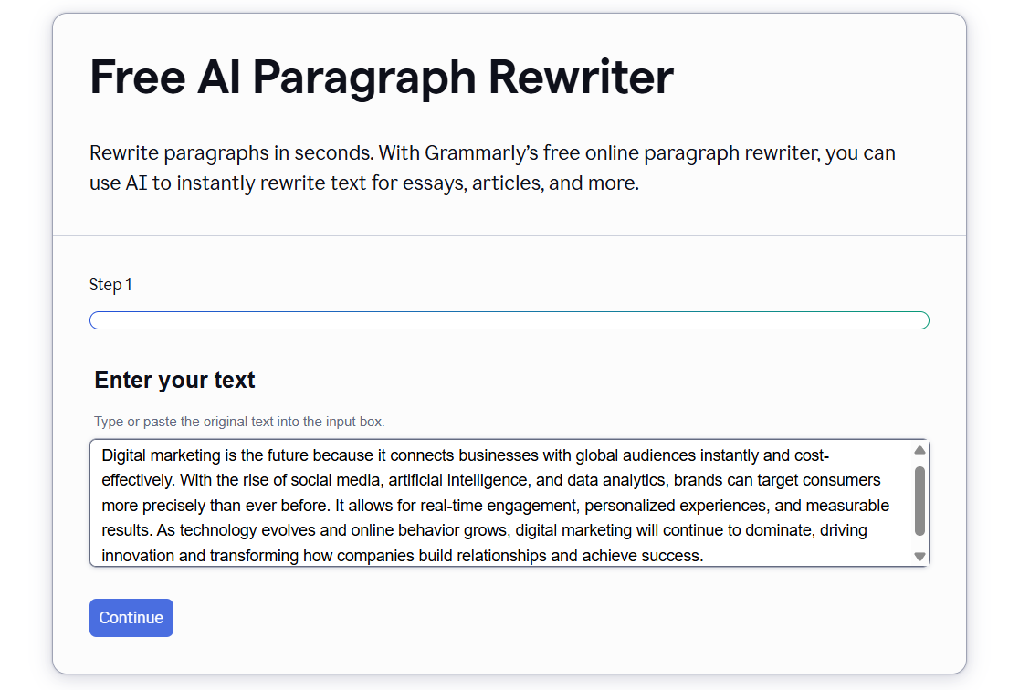This screenshot has width=1019, height=690.
Task: Select the Free AI Paragraph Rewriter heading
Action: tap(380, 78)
